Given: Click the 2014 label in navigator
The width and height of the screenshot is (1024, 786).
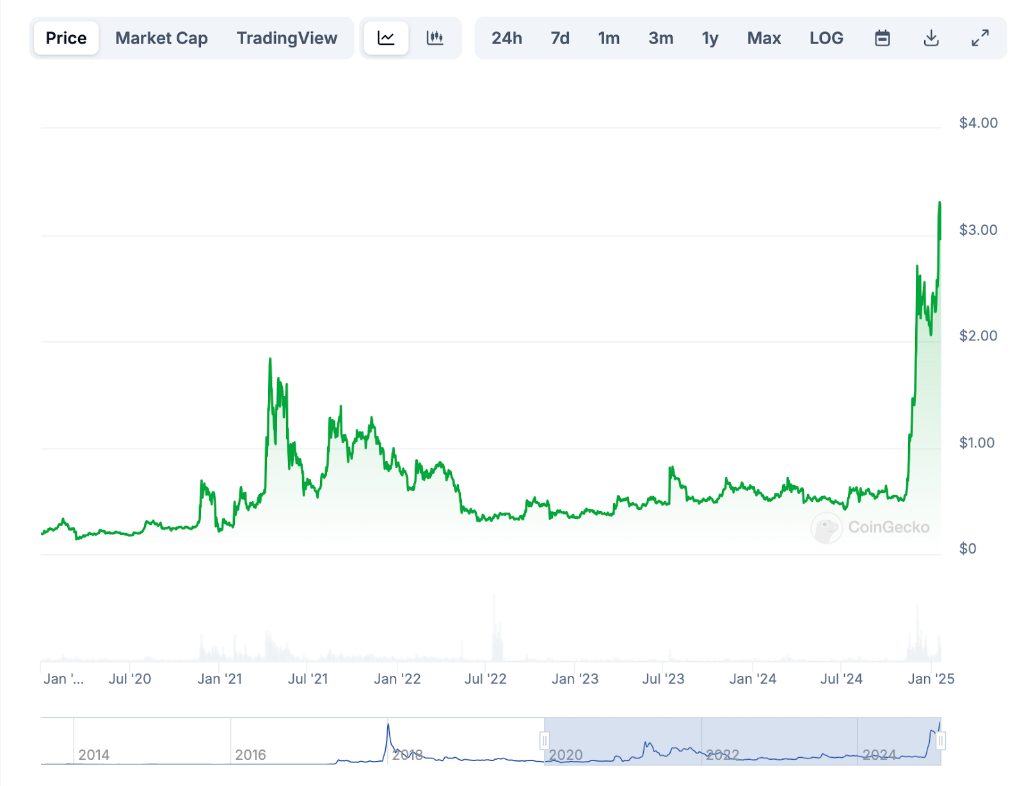Looking at the screenshot, I should [x=94, y=755].
